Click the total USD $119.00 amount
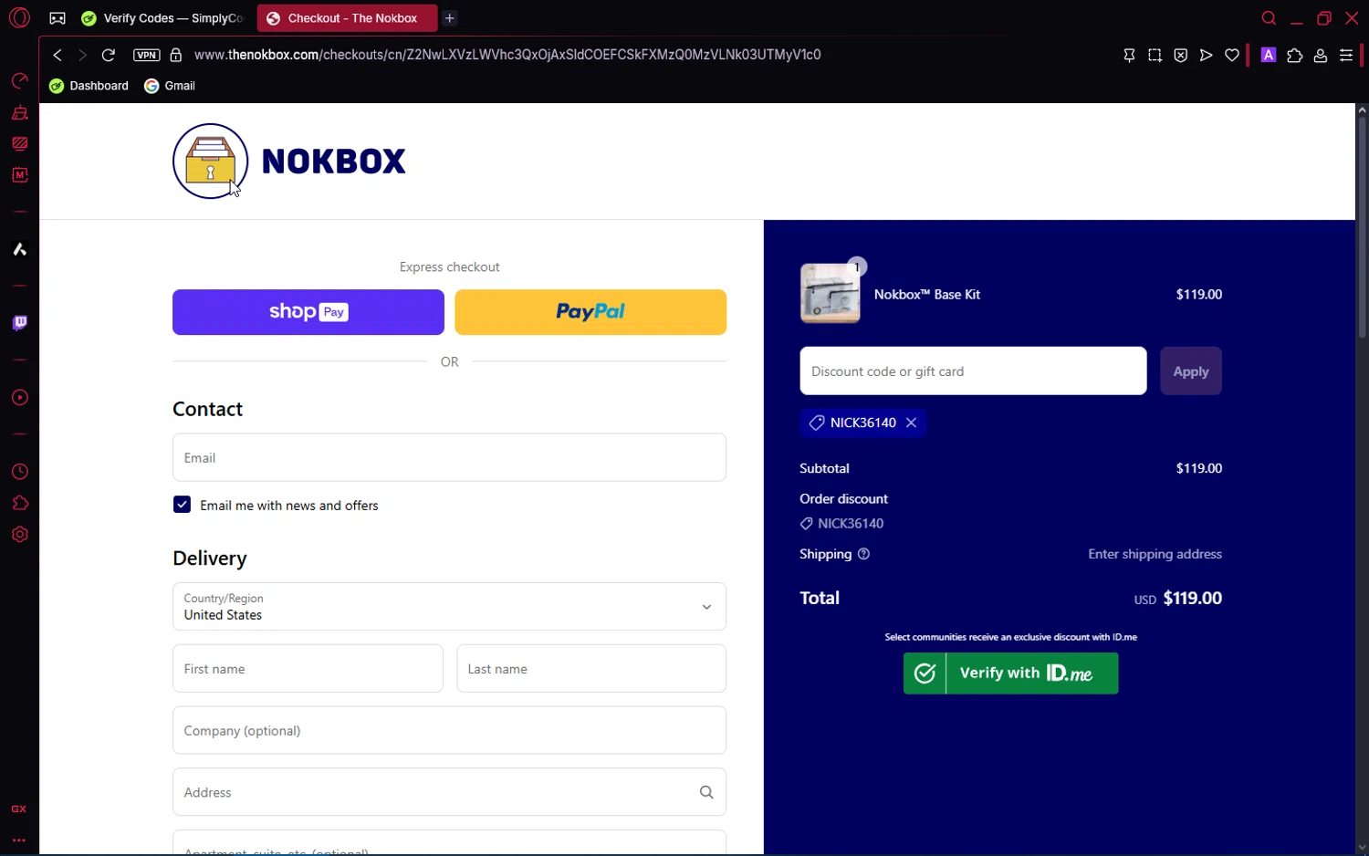 click(x=1177, y=599)
